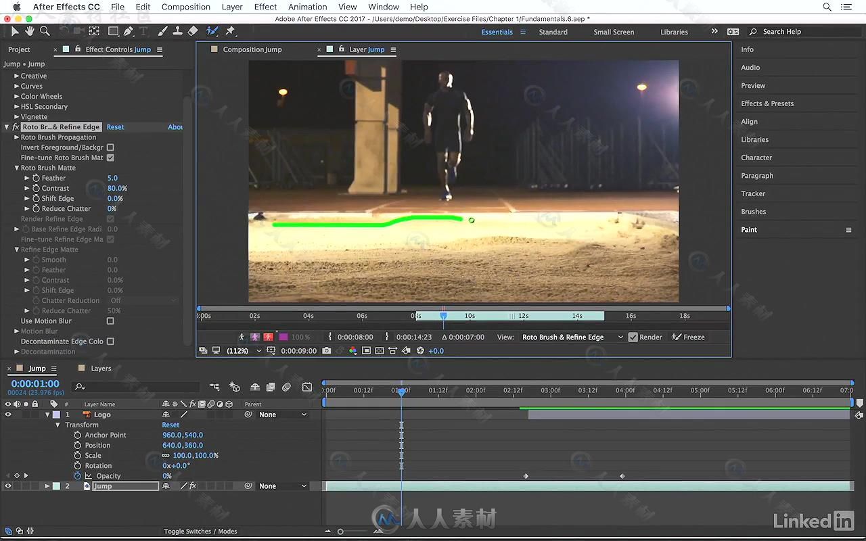The image size is (866, 541).
Task: Select the Small Screen workspace
Action: pyautogui.click(x=614, y=32)
